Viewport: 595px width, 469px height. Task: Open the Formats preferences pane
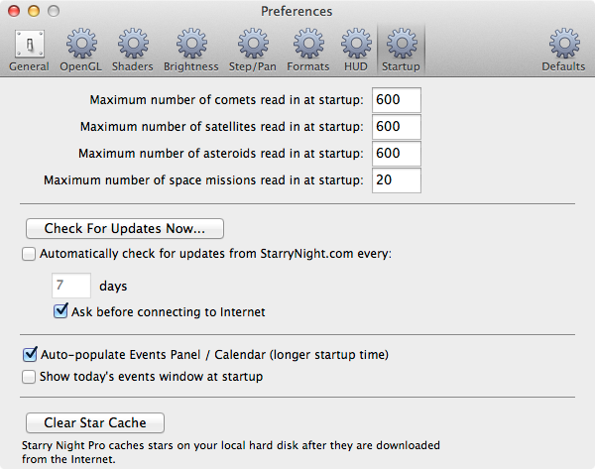308,50
